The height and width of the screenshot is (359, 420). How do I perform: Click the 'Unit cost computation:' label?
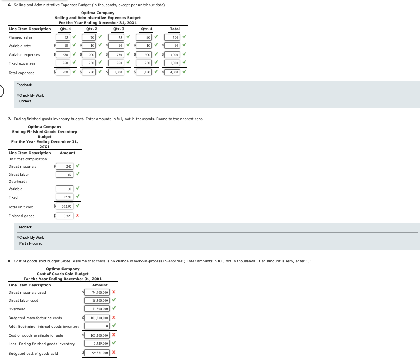coord(28,159)
